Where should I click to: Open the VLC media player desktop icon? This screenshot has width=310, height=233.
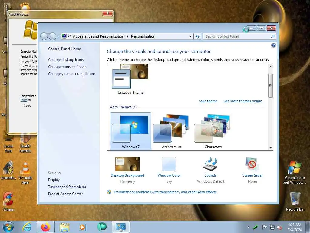tap(25, 173)
